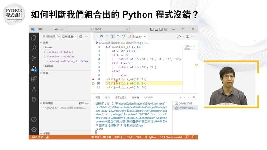Open the hamburger application menu
This screenshot has height=150, width=267.
pyautogui.click(x=40, y=29)
